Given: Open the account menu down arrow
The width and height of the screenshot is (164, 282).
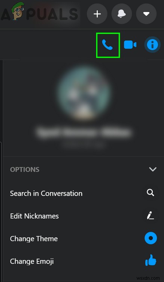Looking at the screenshot, I should pyautogui.click(x=146, y=14).
